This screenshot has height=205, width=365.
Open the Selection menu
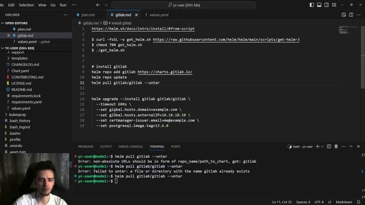26,5
